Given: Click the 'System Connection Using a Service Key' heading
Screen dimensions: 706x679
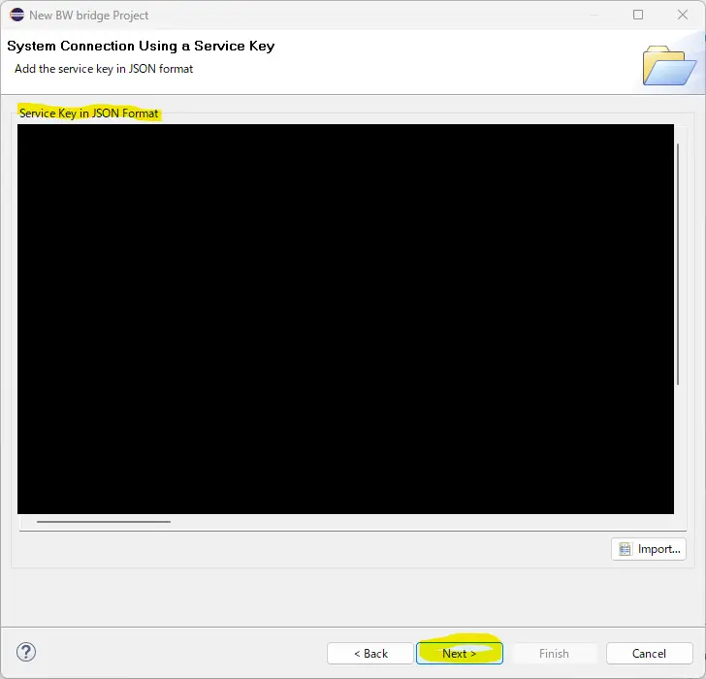Looking at the screenshot, I should [141, 46].
